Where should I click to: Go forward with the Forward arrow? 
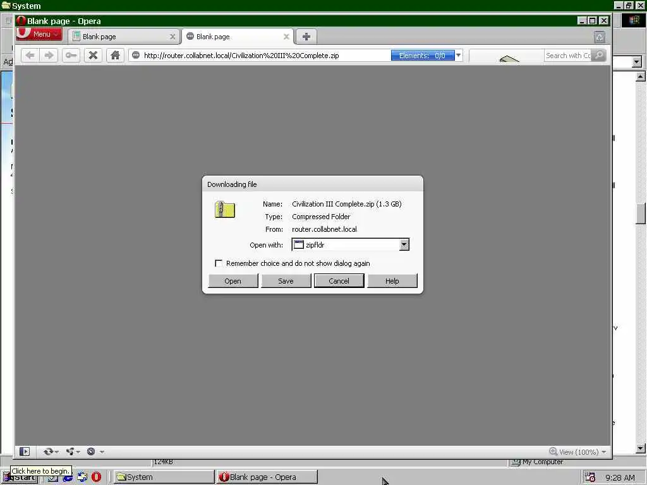(x=49, y=56)
